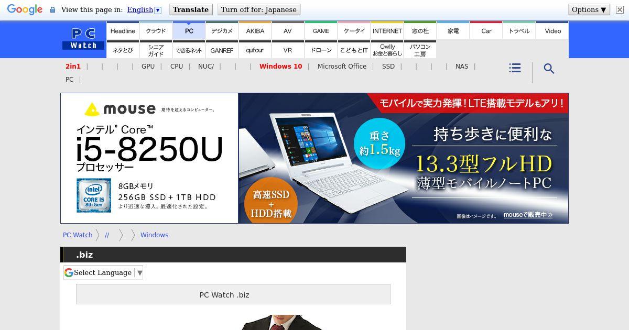Screen dimensions: 629x330
Task: Open the クラウド tab
Action: point(156,30)
